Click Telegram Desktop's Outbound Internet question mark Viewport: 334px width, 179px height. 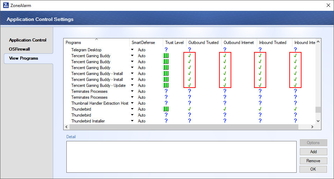point(225,50)
